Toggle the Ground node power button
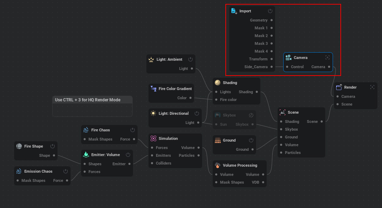Screen dimensions: 382x208 pyautogui.click(x=251, y=140)
